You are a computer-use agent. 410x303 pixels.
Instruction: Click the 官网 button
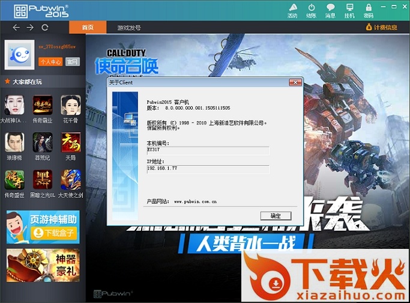pyautogui.click(x=73, y=62)
